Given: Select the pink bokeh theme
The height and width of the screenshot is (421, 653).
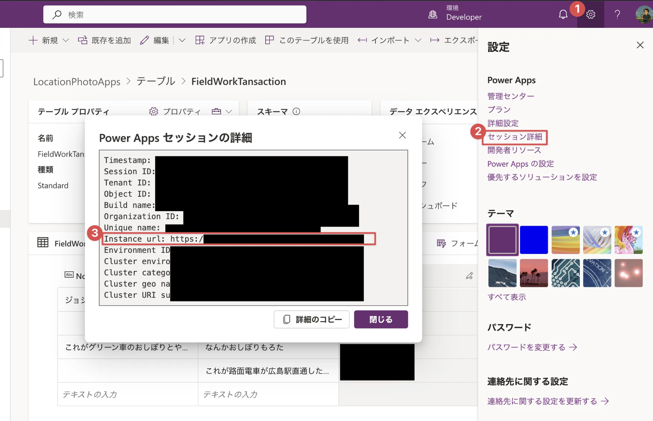Looking at the screenshot, I should pos(628,273).
